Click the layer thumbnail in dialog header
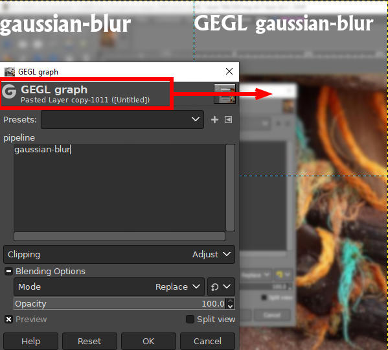Image resolution: width=388 pixels, height=350 pixels. [225, 93]
